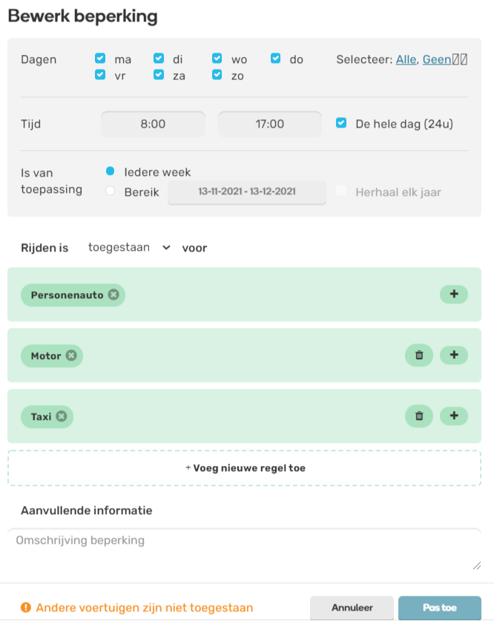This screenshot has height=621, width=494.
Task: Open the toegestaan dropdown
Action: (x=129, y=248)
